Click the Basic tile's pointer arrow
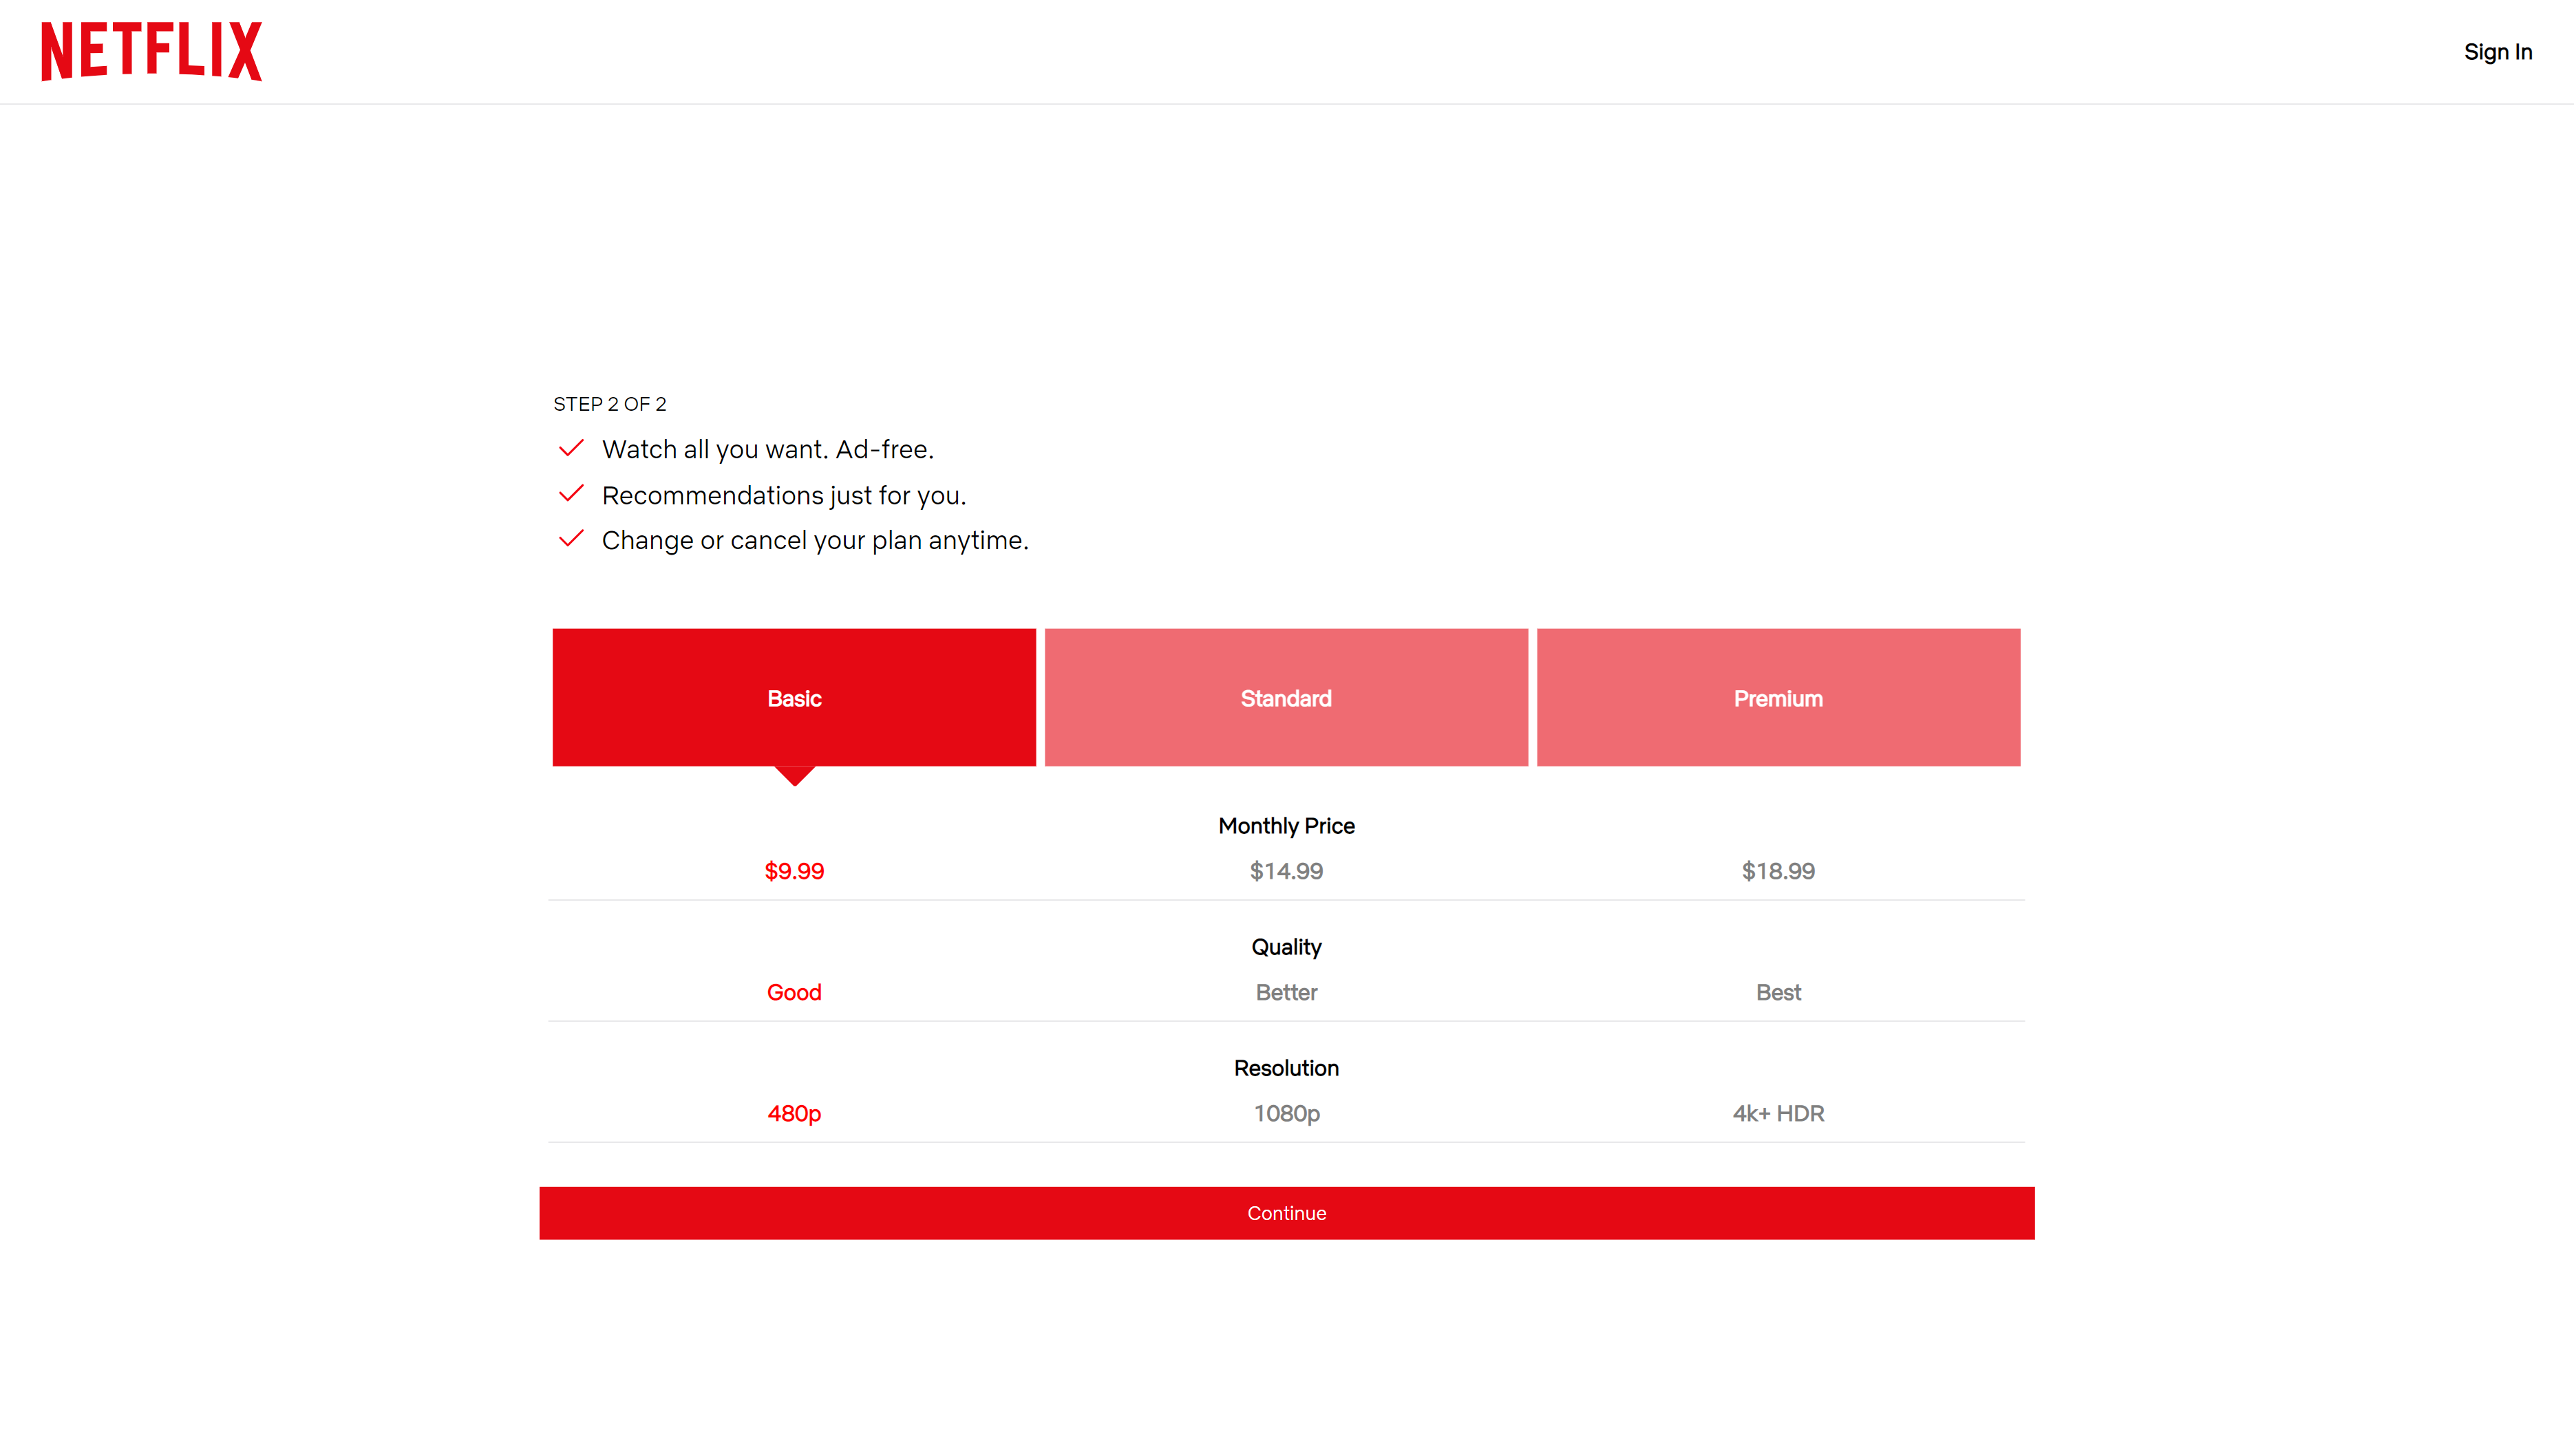The height and width of the screenshot is (1456, 2574). (795, 775)
